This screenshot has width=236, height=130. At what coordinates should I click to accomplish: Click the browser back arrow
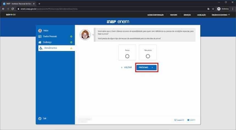(3, 9)
